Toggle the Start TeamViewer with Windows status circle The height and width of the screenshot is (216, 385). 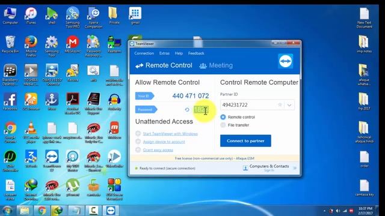pos(138,133)
